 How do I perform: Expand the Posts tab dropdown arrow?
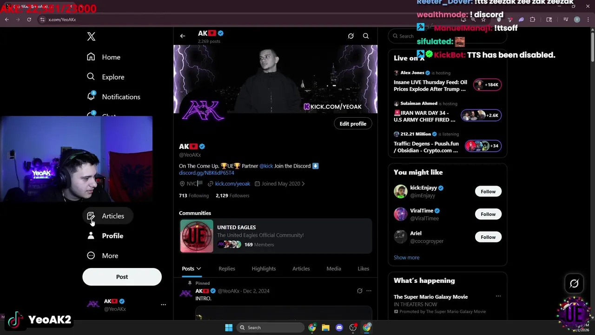click(x=198, y=268)
